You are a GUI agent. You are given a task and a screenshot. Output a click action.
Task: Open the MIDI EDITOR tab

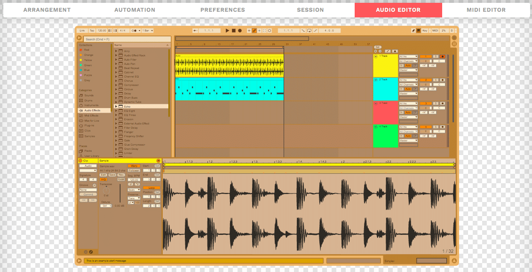pos(486,10)
